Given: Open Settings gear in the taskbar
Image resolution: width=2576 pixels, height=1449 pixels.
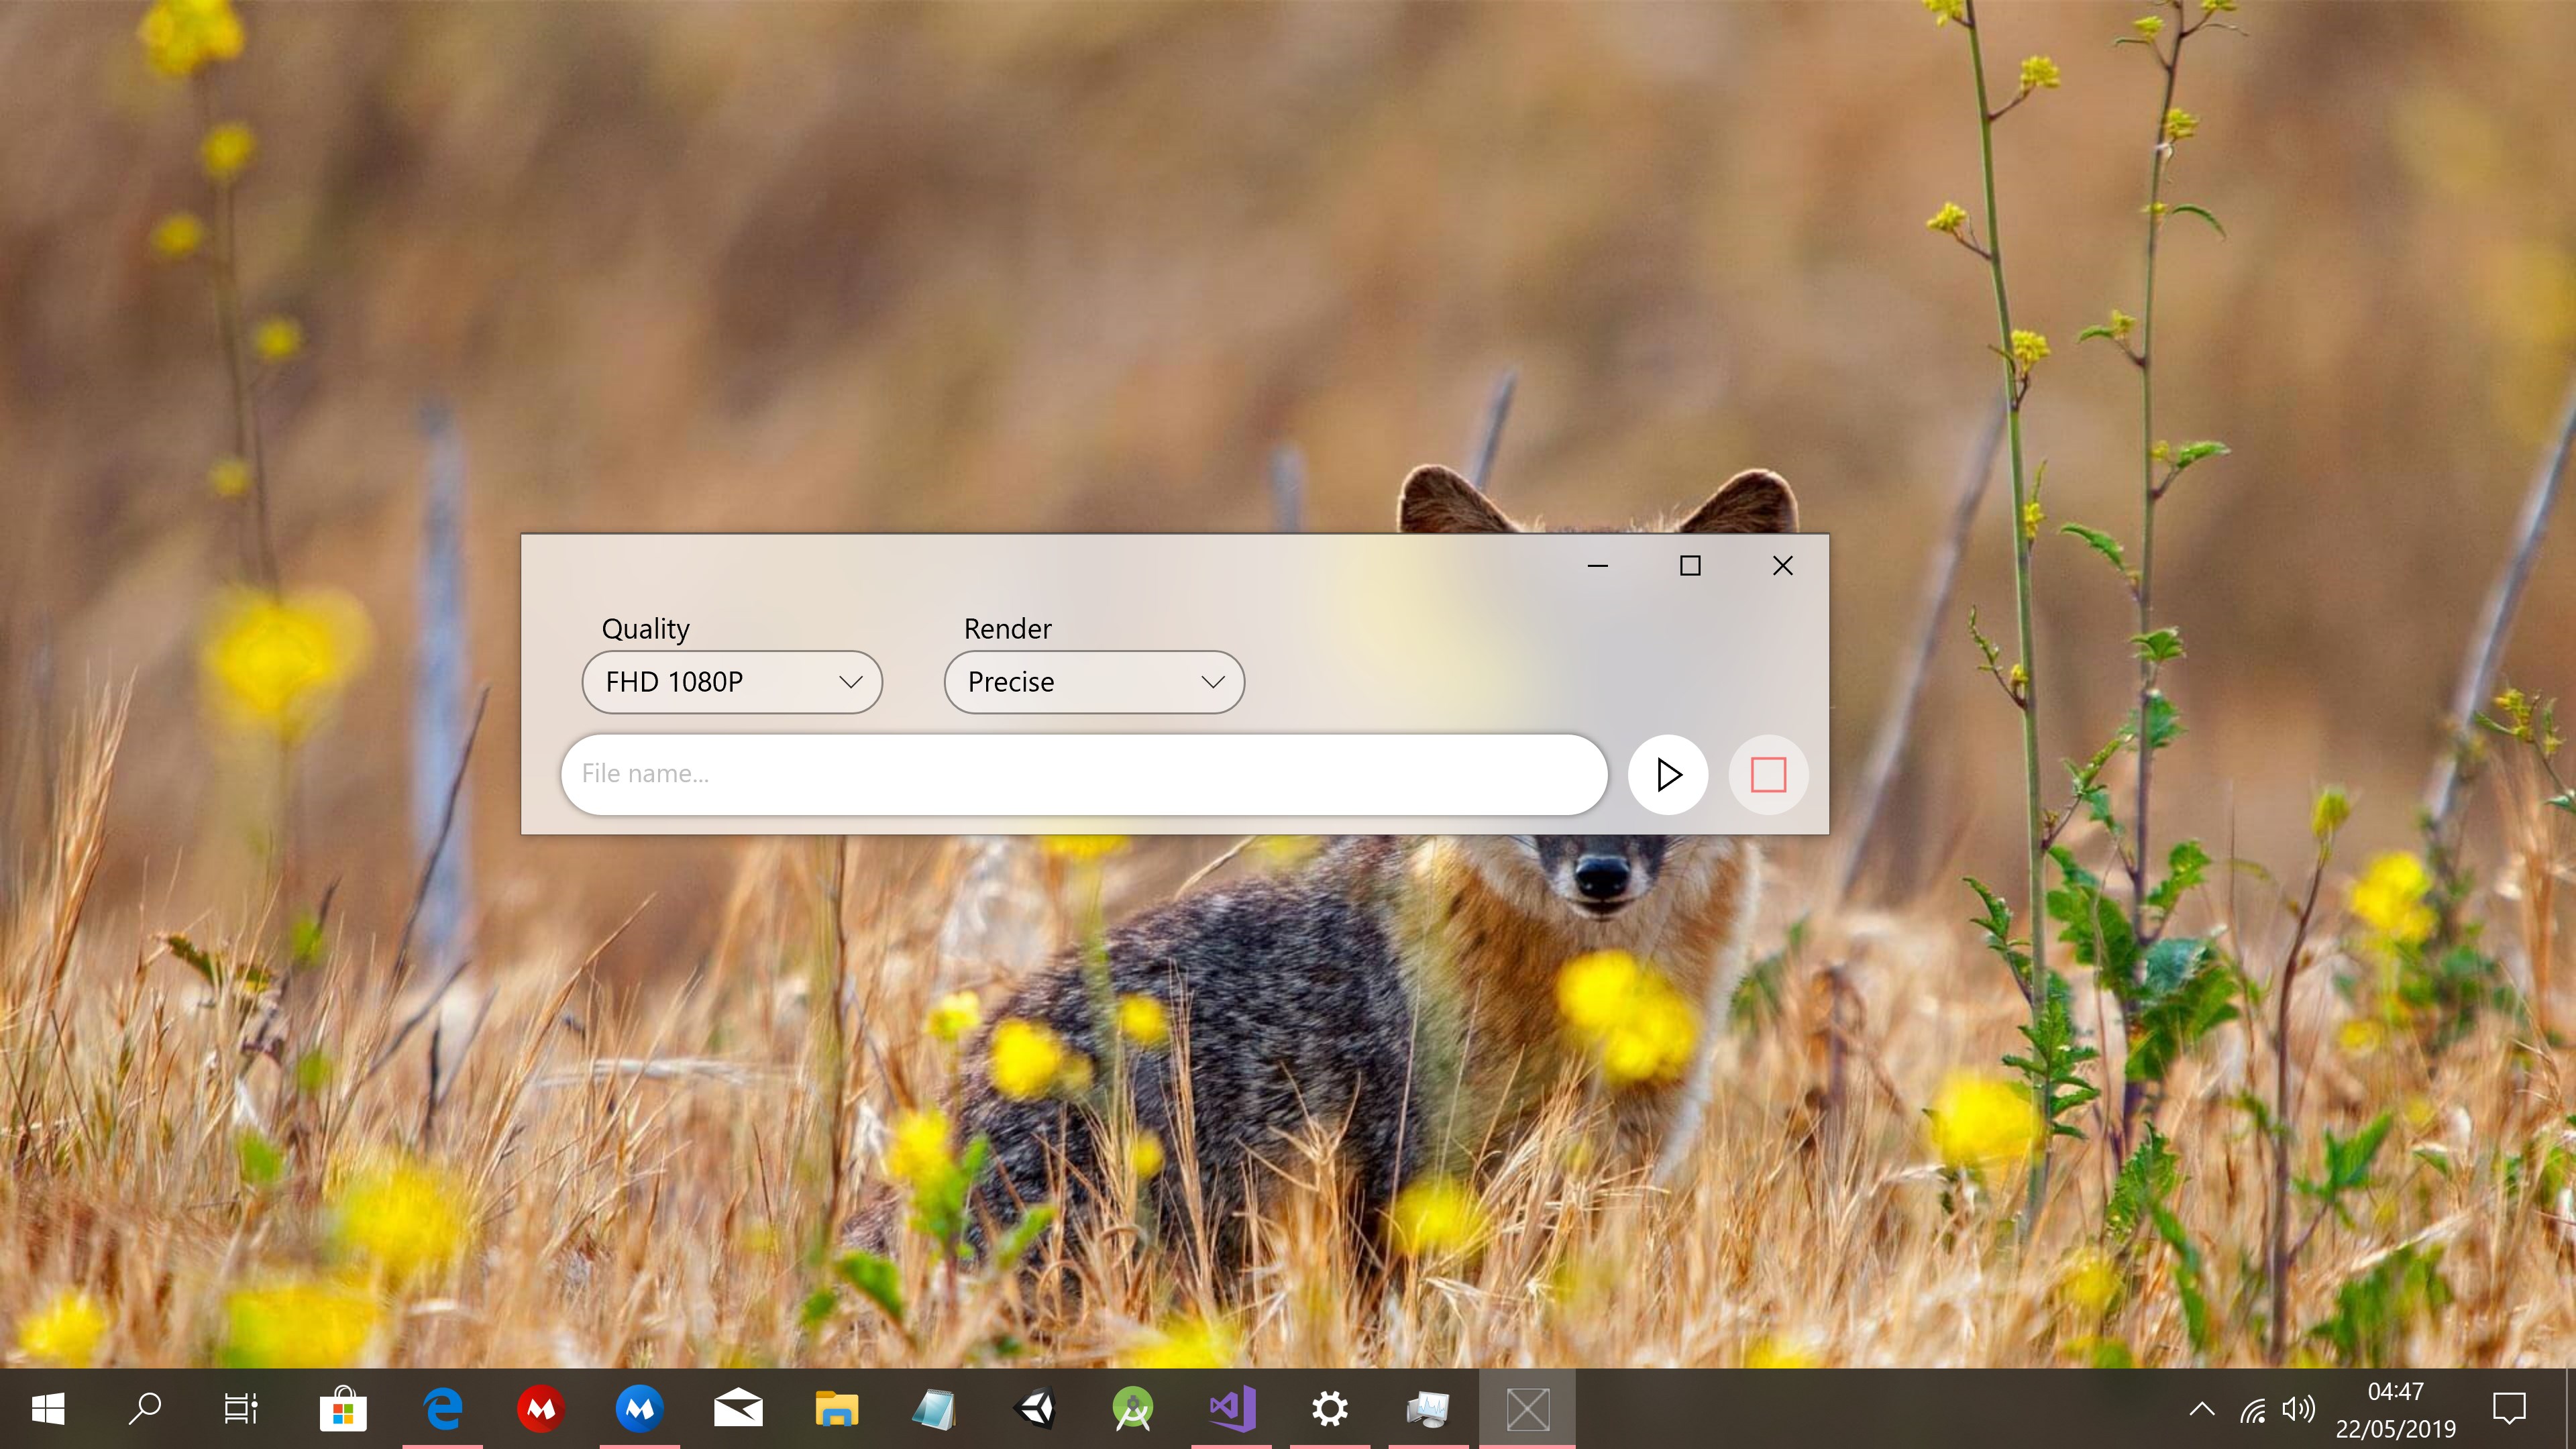Looking at the screenshot, I should (x=1330, y=1409).
